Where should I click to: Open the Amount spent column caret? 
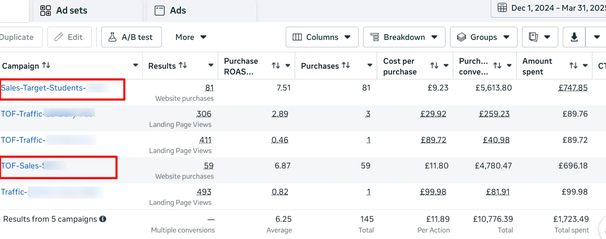(585, 66)
